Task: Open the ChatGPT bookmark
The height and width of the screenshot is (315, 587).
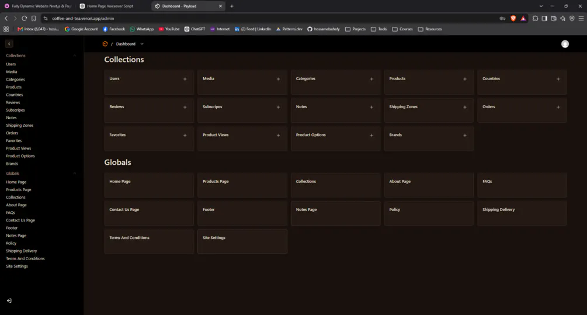Action: coord(194,29)
